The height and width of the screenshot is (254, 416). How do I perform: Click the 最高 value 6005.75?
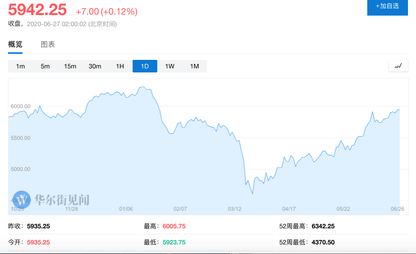coord(174,226)
